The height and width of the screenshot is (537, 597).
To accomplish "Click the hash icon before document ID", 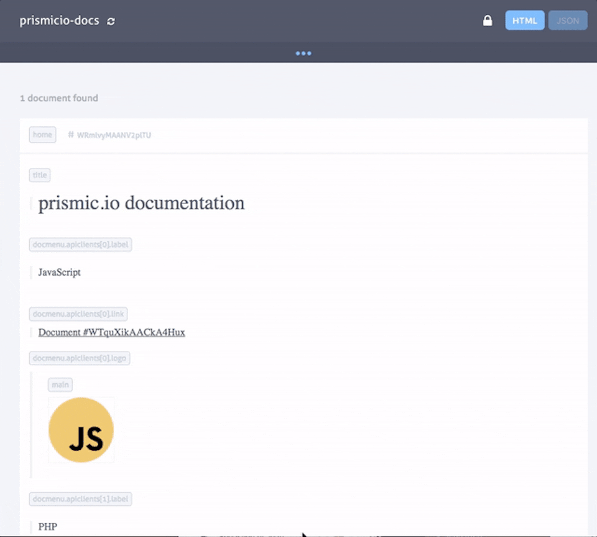I will pos(71,135).
